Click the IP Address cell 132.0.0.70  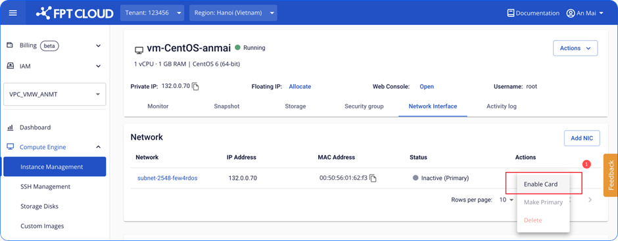tap(243, 178)
